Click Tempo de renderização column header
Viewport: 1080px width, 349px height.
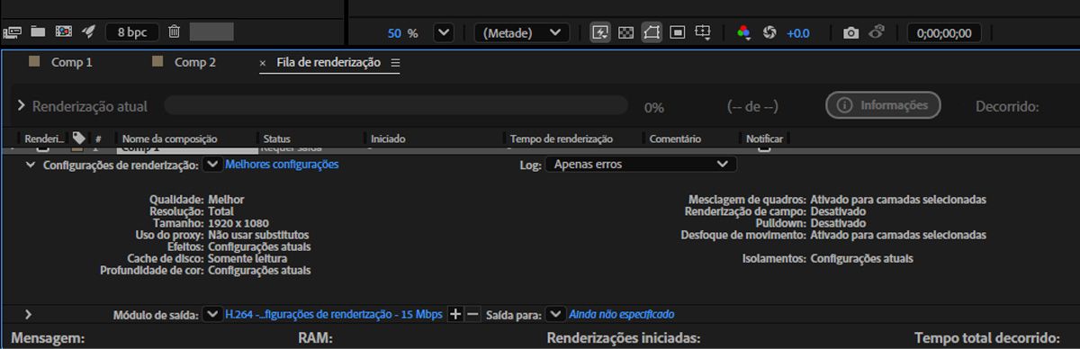[x=562, y=139]
